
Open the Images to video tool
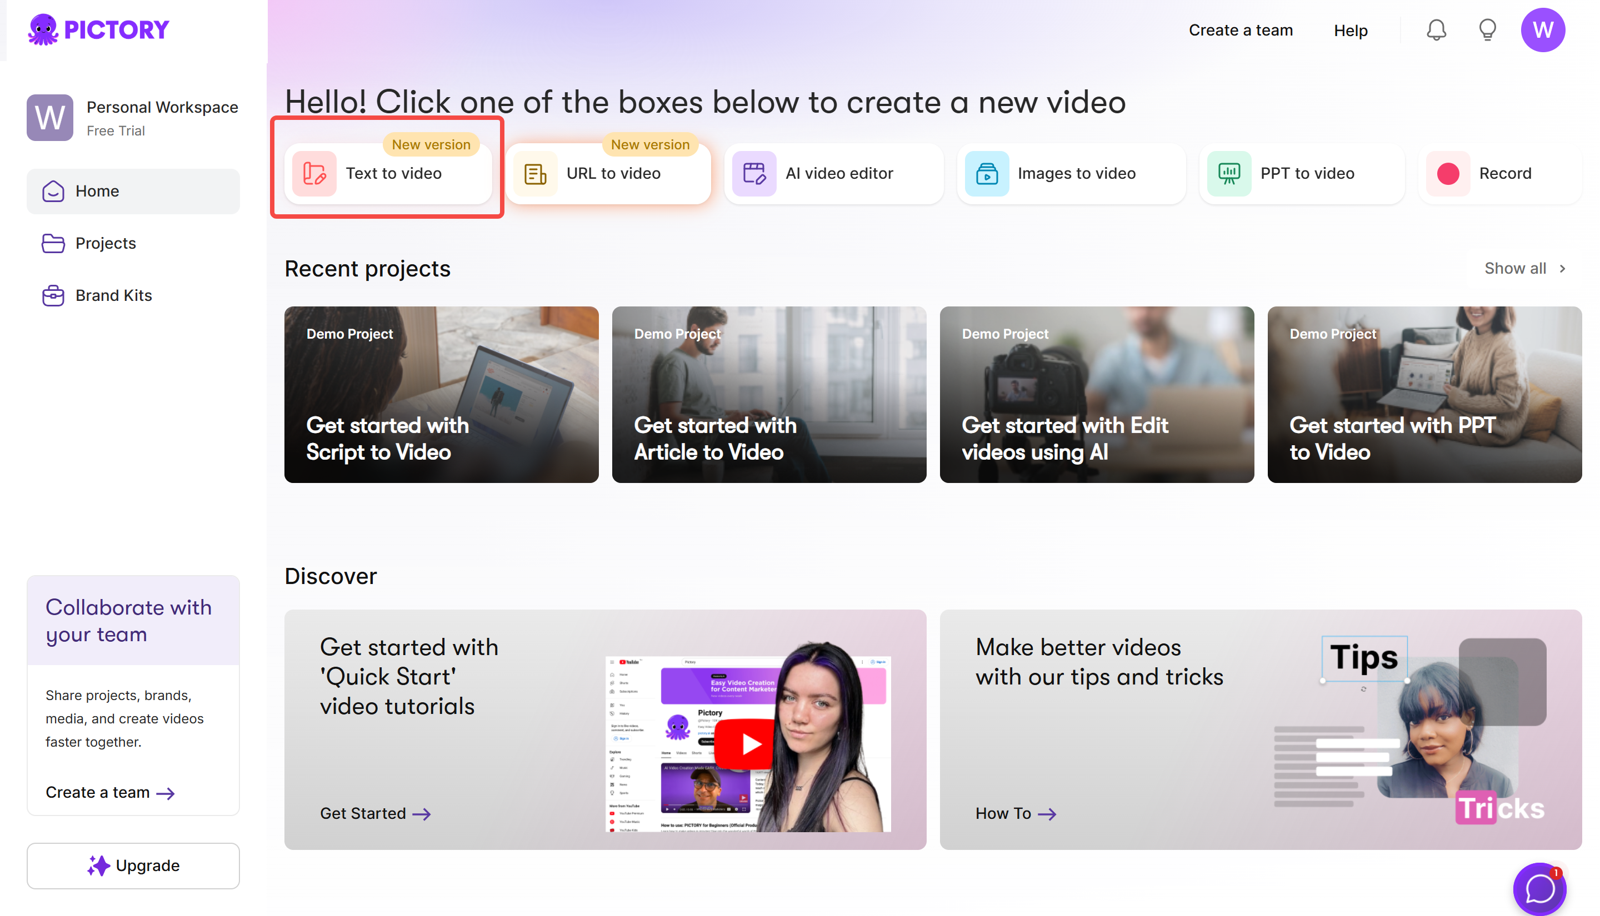[1071, 174]
